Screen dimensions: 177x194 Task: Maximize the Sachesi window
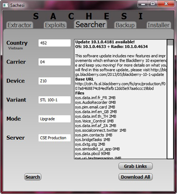pos(153,4)
